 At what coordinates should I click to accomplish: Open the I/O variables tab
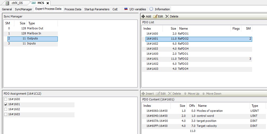(x=135, y=9)
